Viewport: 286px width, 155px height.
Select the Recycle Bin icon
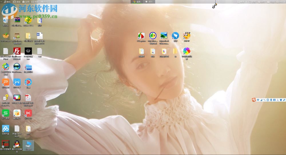pos(5,20)
